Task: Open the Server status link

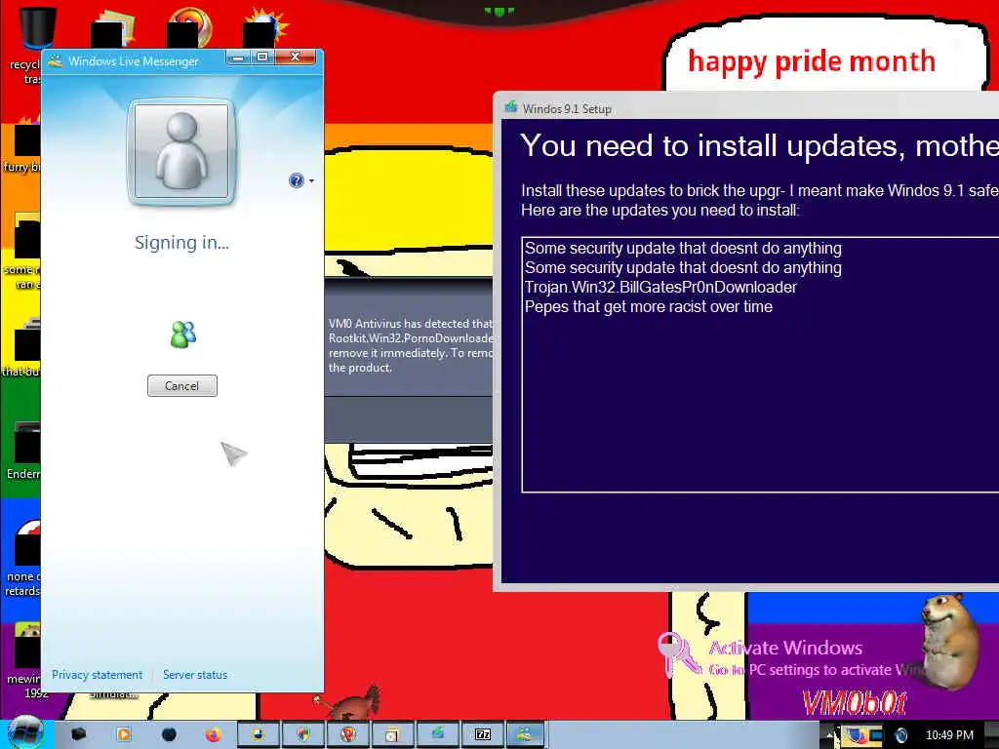Action: (x=195, y=675)
